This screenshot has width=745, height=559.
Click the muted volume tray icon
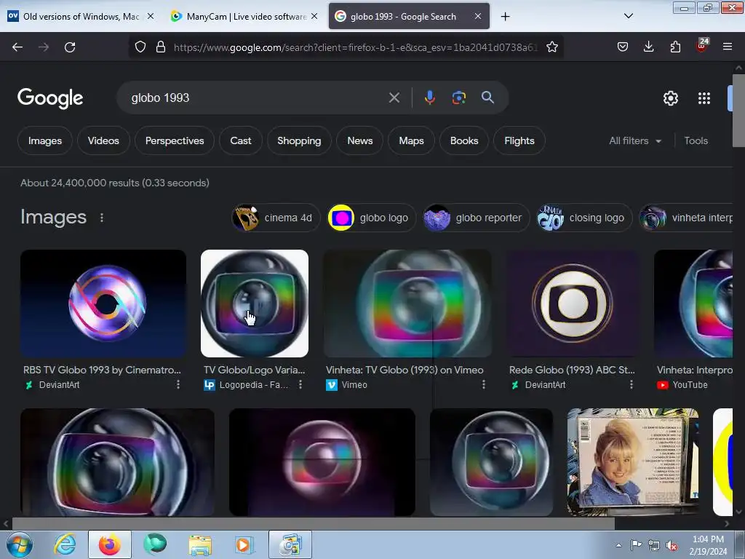(x=672, y=546)
